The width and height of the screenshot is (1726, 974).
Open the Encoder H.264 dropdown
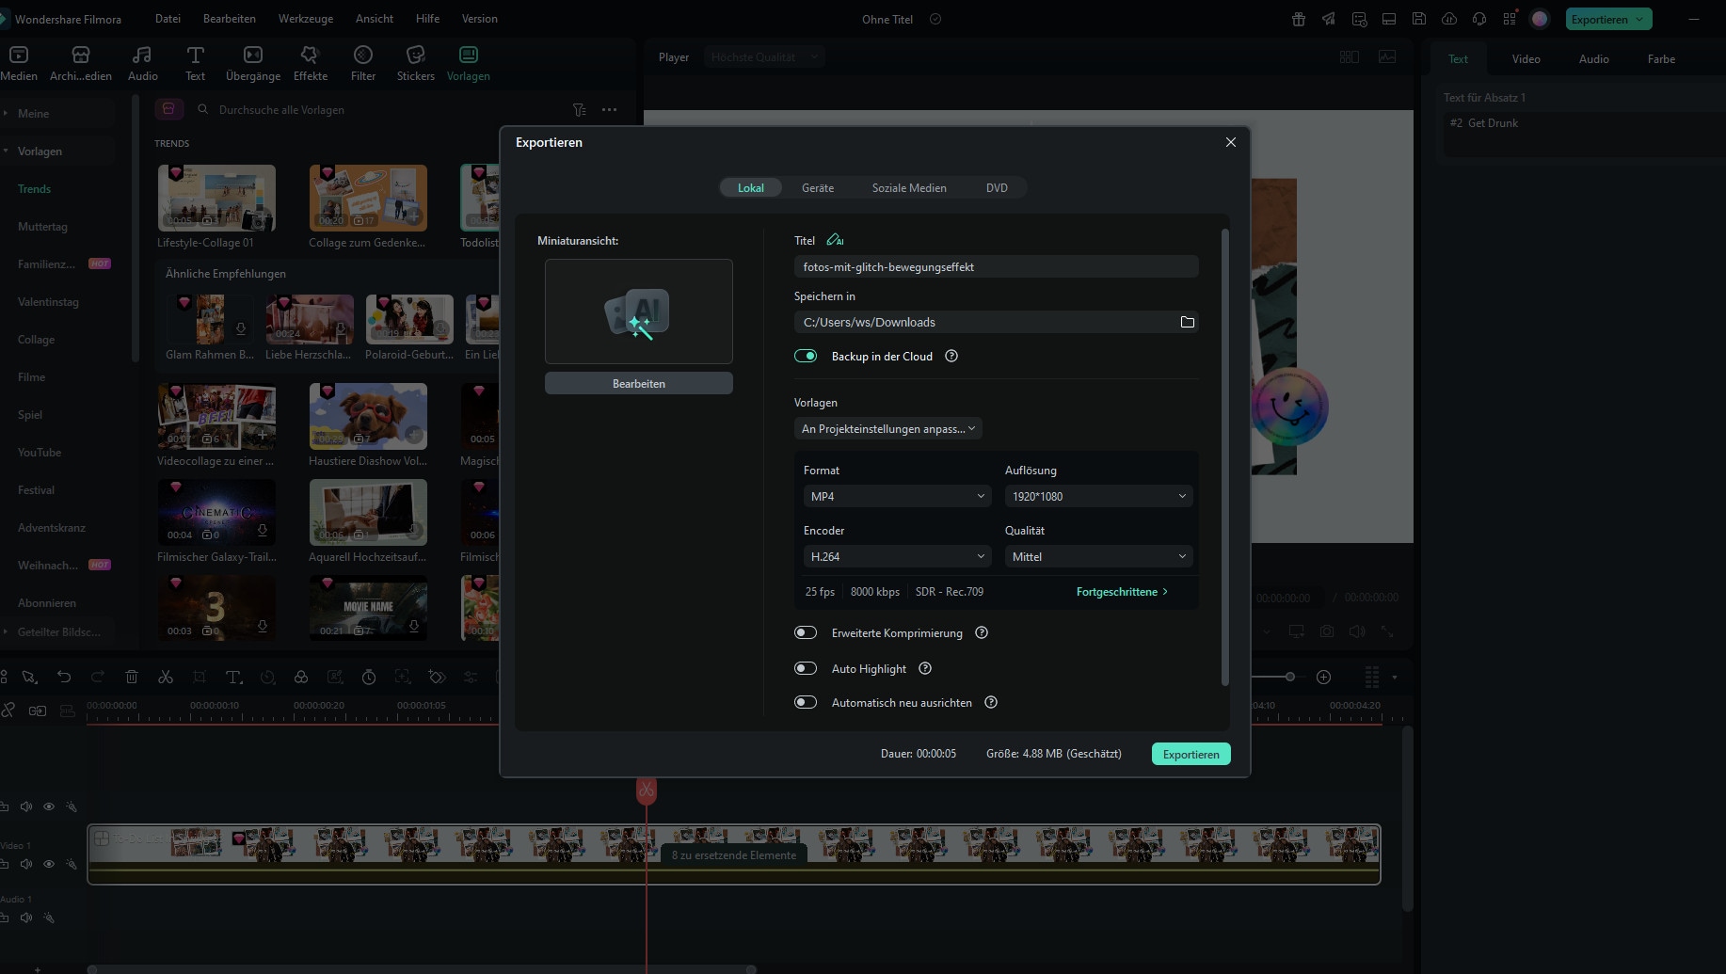897,556
